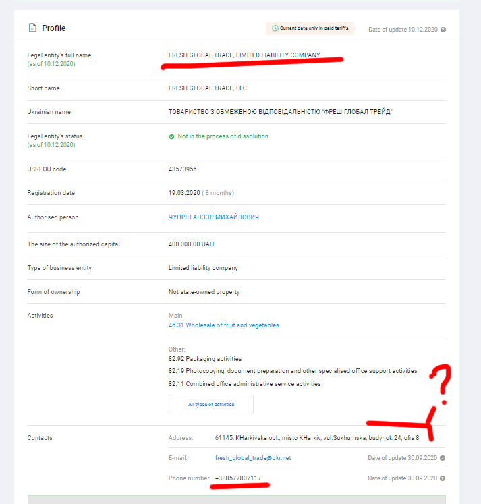Open the fresh_global_trade@ukr.net email link
The image size is (481, 504).
253,458
